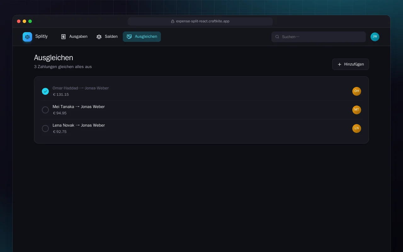Viewport: 403px width, 252px height.
Task: Click the LN avatar badge
Action: coord(357,129)
